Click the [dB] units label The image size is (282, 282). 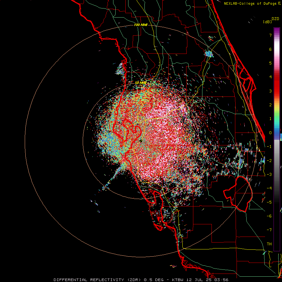point(268,22)
